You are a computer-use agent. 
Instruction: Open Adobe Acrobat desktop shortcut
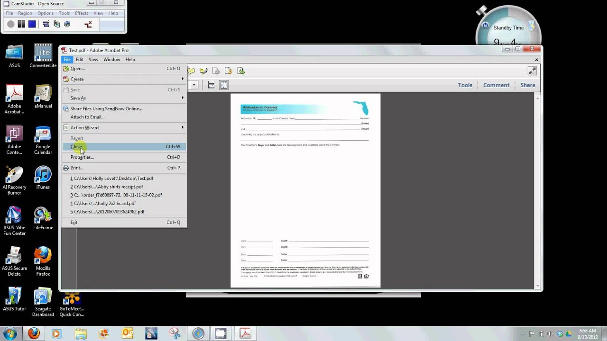click(14, 100)
